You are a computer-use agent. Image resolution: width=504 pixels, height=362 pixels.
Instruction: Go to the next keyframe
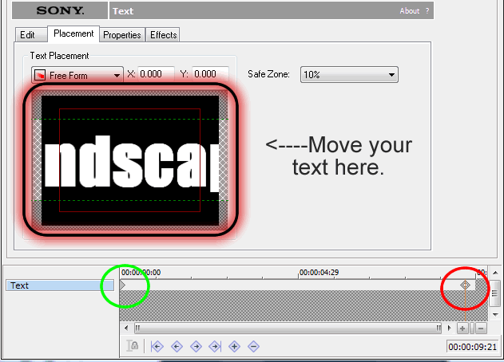196,346
